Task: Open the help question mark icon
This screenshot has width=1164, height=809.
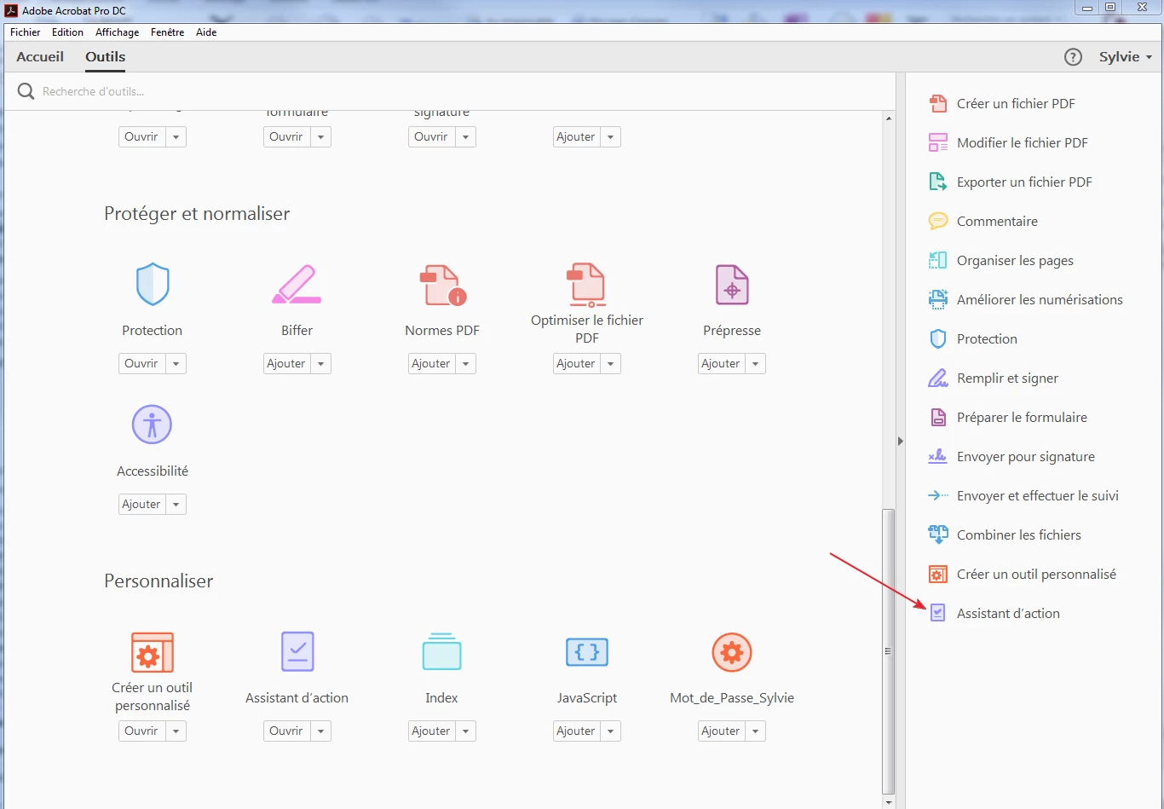Action: 1073,57
